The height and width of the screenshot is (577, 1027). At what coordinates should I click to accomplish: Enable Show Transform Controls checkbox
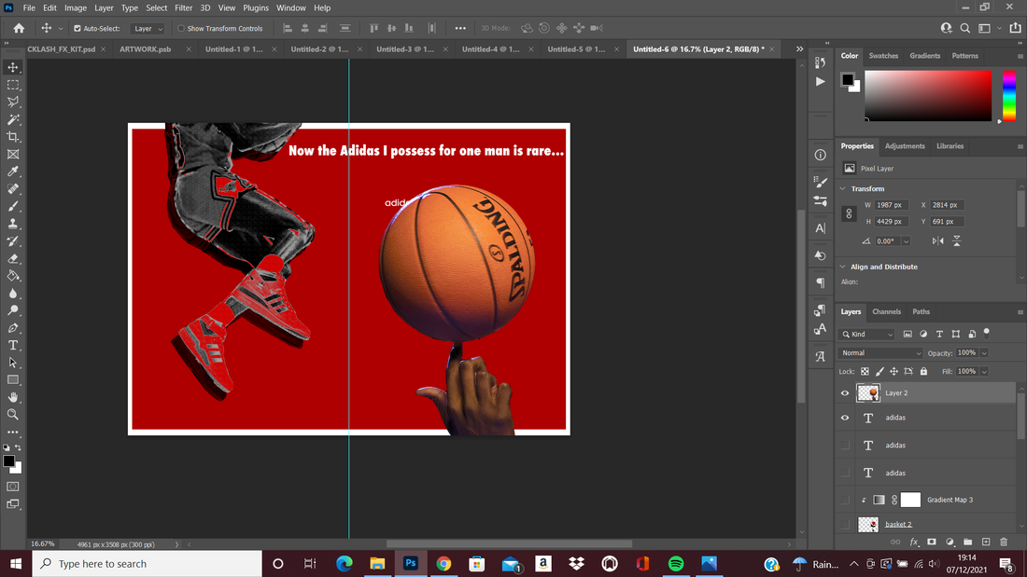181,29
